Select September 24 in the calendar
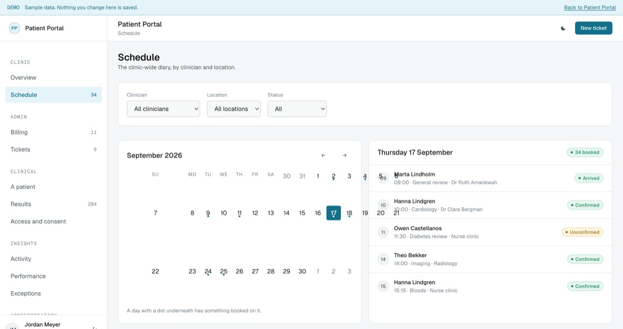Image resolution: width=623 pixels, height=329 pixels. (x=208, y=271)
